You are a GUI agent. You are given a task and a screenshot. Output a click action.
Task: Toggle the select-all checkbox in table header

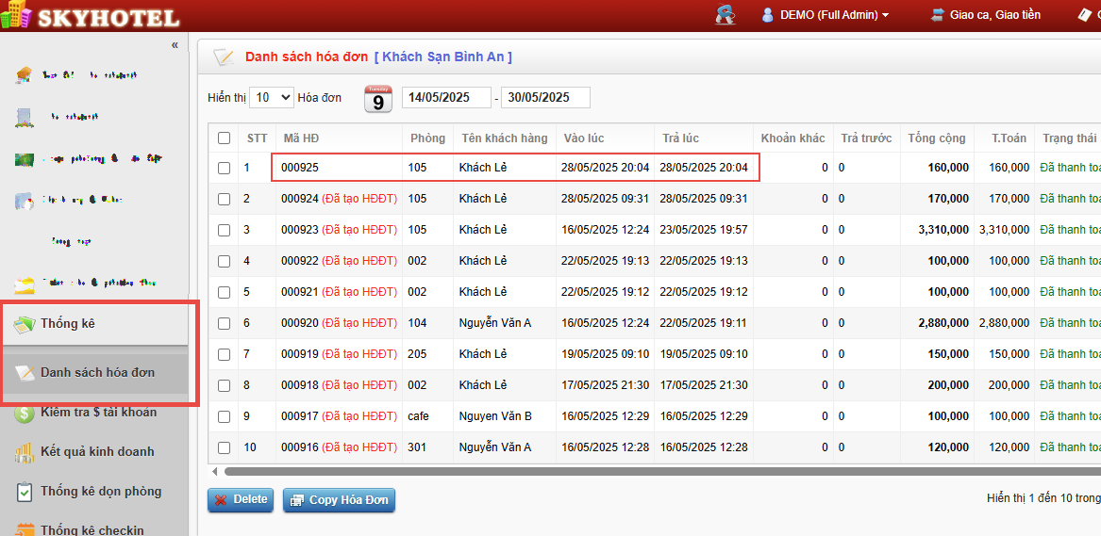(x=224, y=138)
